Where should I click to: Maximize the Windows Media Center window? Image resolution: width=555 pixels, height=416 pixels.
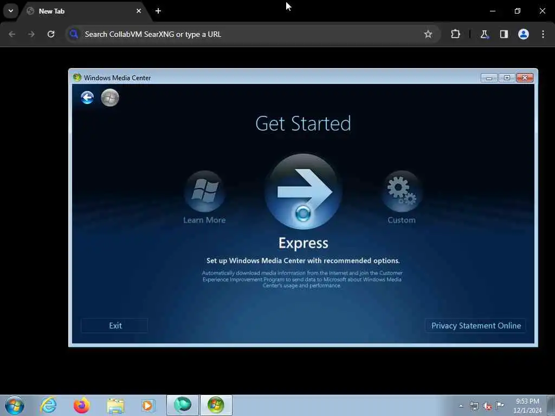(507, 78)
